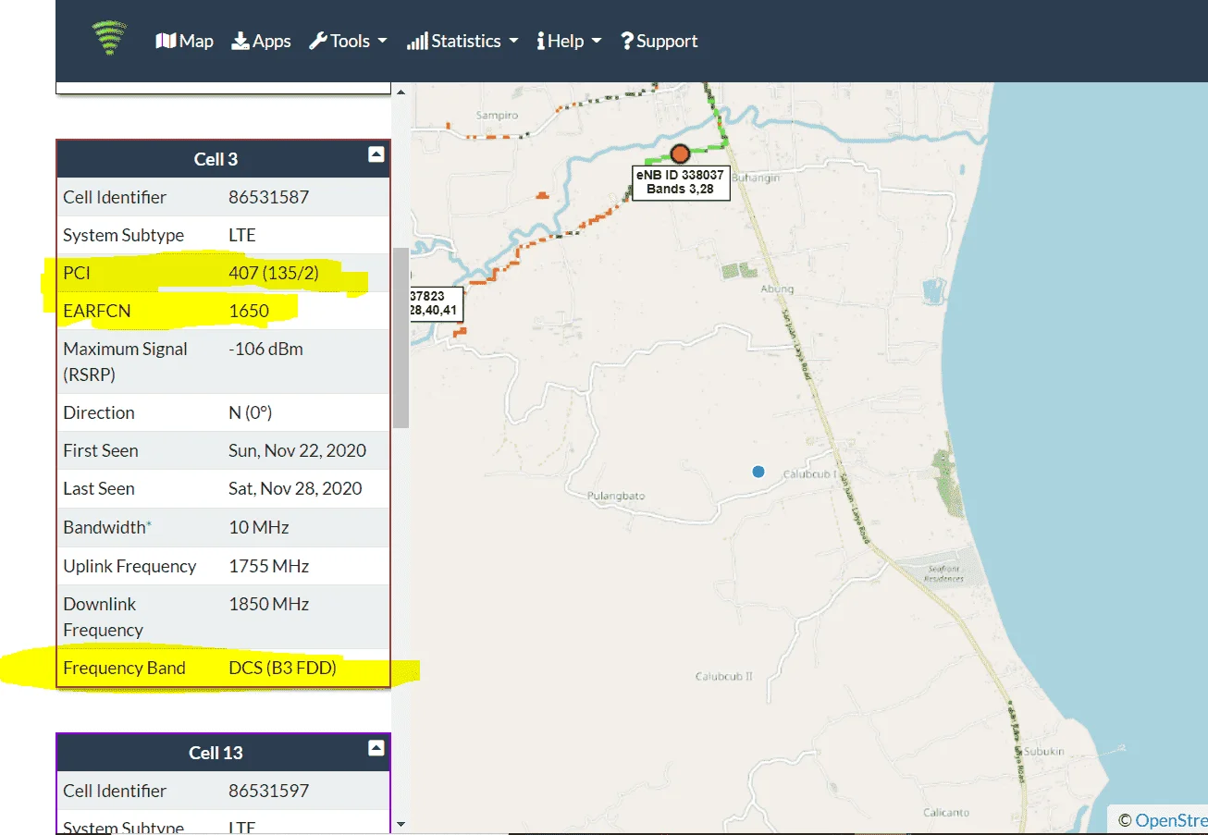The width and height of the screenshot is (1208, 835).
Task: Open the Apps download link
Action: point(261,41)
